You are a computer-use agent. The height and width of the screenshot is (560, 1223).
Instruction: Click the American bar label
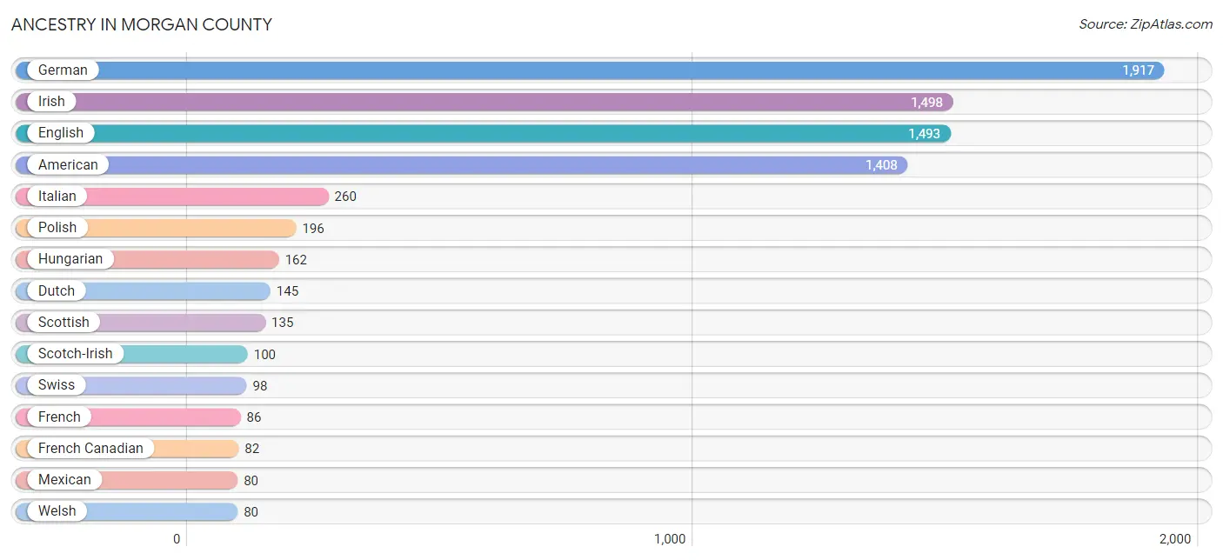68,165
